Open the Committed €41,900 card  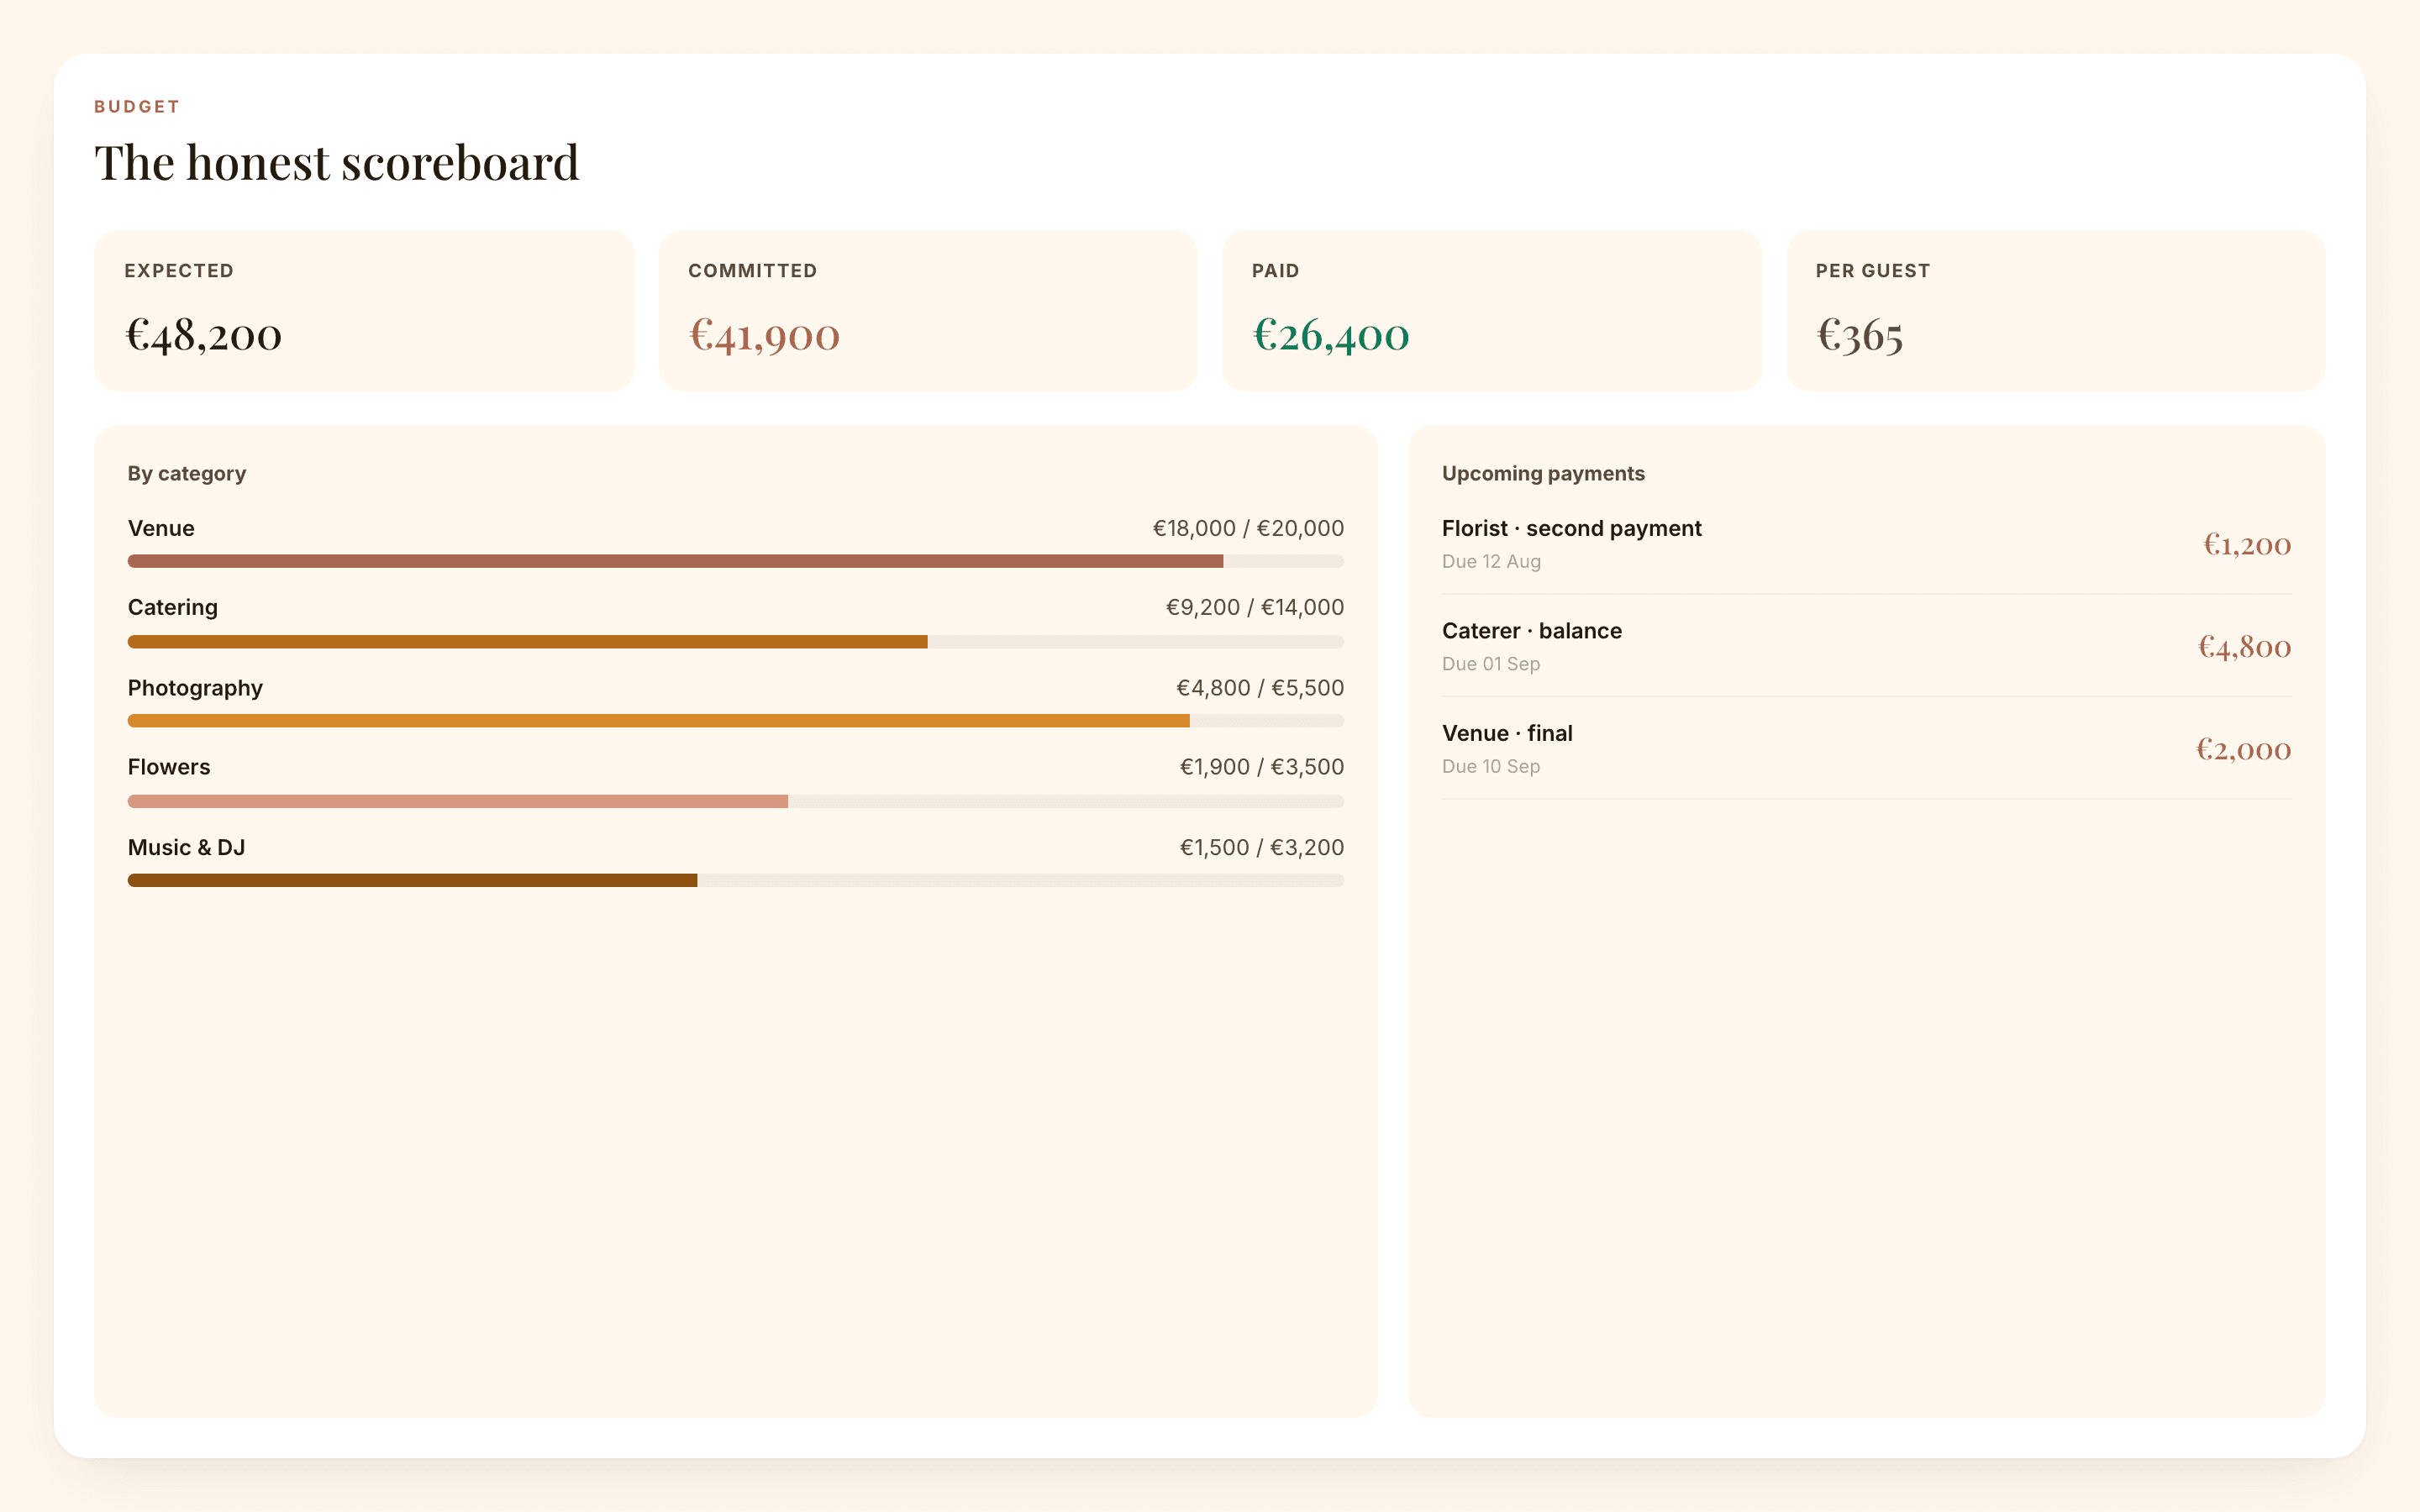[928, 311]
